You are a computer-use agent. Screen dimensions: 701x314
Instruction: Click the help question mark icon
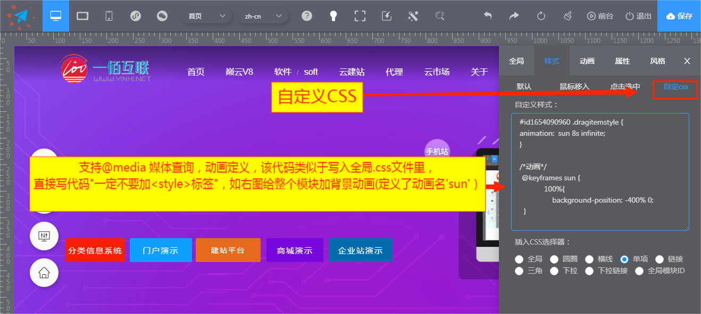tap(307, 16)
